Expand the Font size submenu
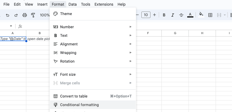 tap(93, 74)
